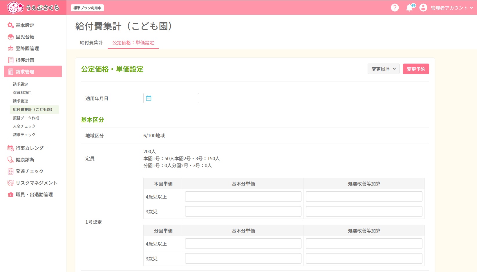Click 分園 4歳児以上 基本分単価 input
The height and width of the screenshot is (272, 477).
(x=243, y=244)
